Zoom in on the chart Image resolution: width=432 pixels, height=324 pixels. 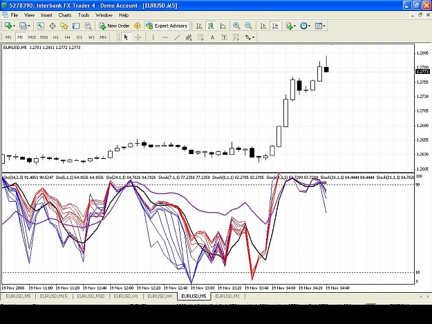(236, 26)
